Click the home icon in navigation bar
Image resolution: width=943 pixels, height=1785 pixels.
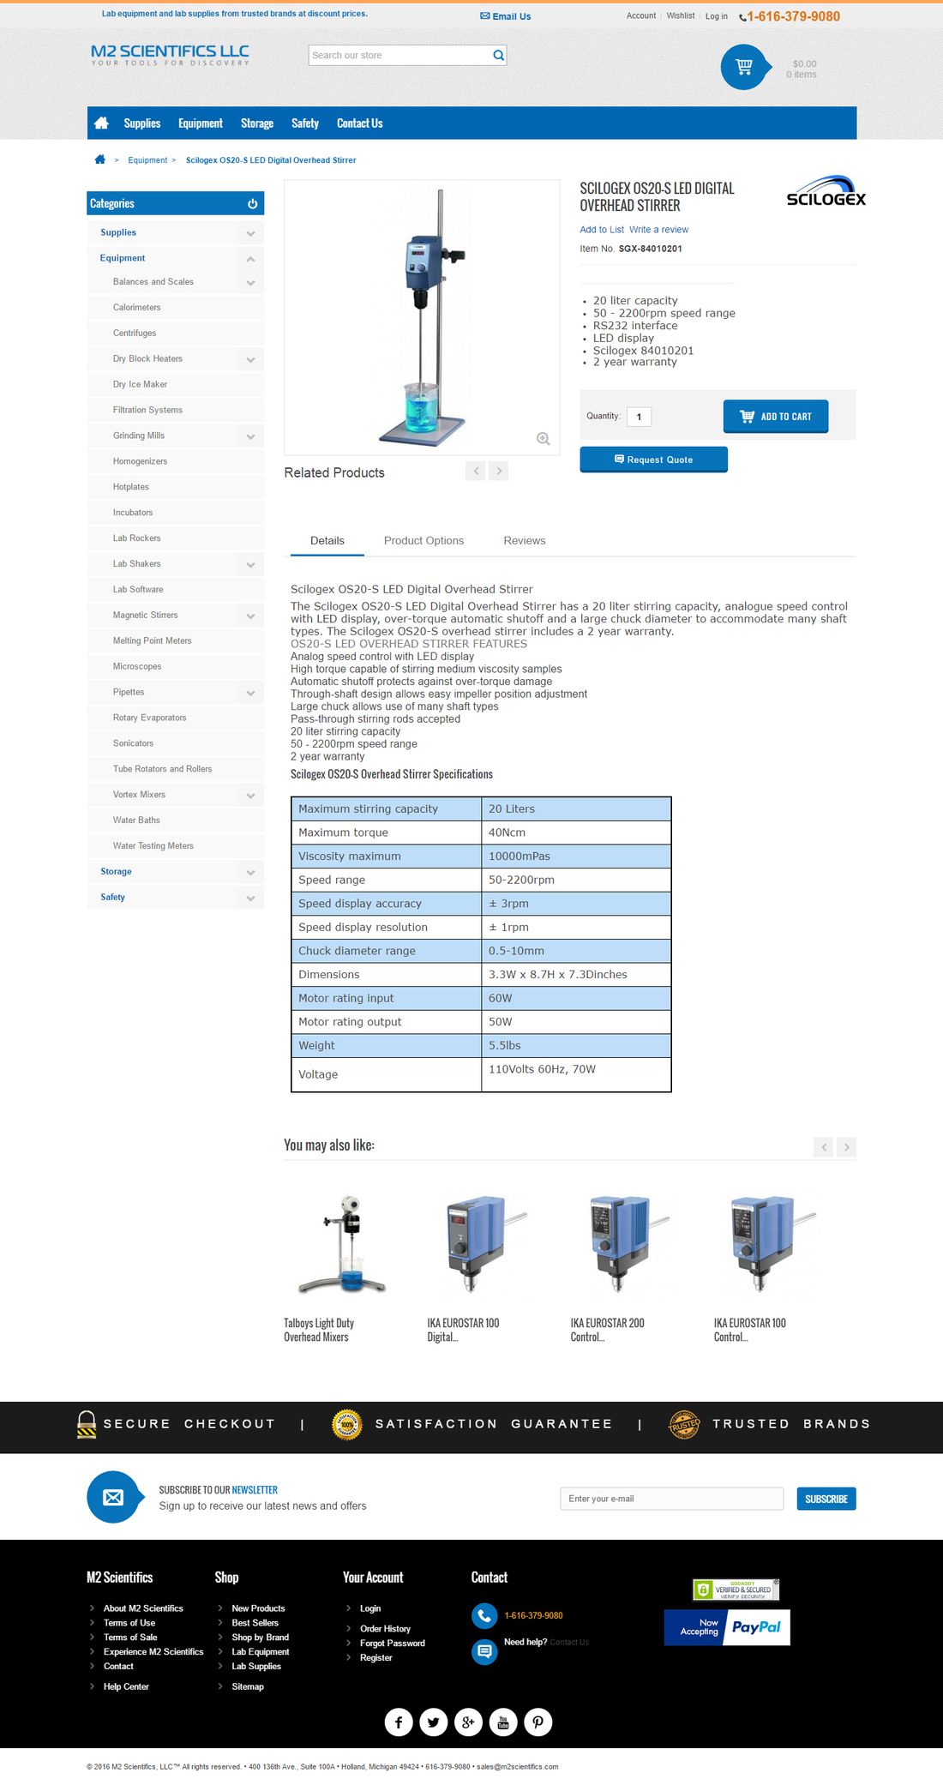(x=101, y=123)
